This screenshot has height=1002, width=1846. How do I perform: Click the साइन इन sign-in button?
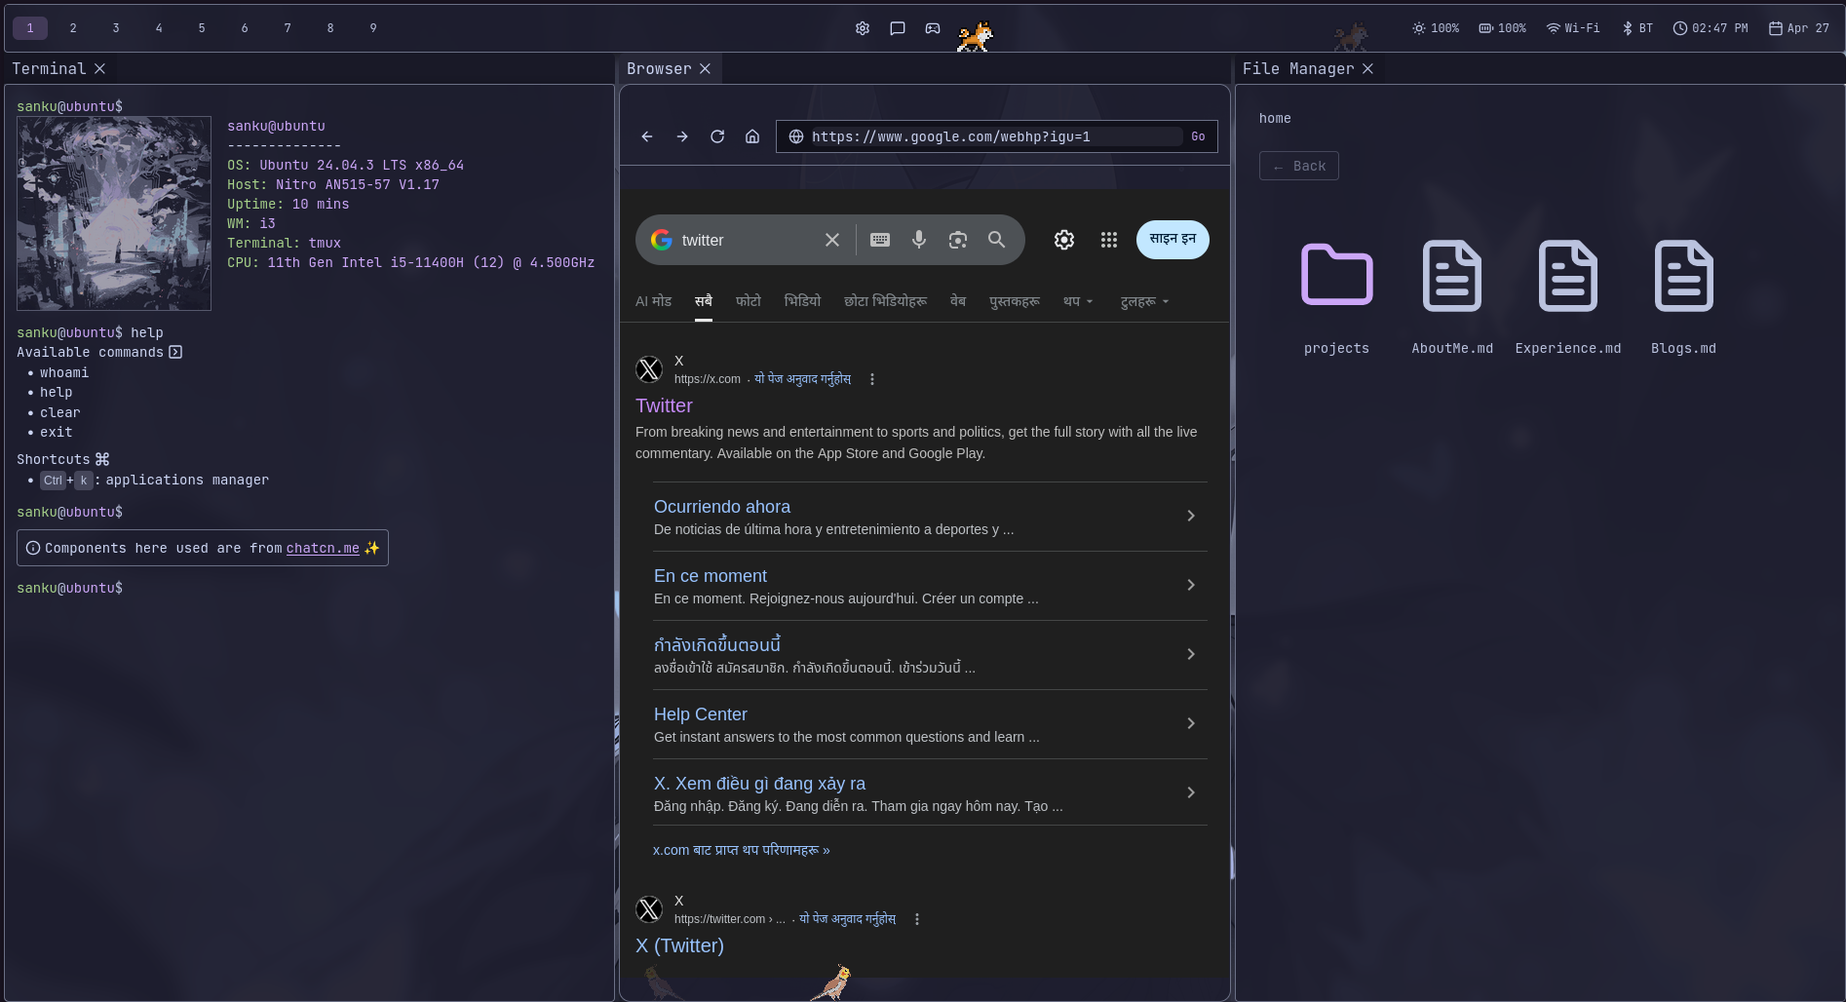(1173, 240)
